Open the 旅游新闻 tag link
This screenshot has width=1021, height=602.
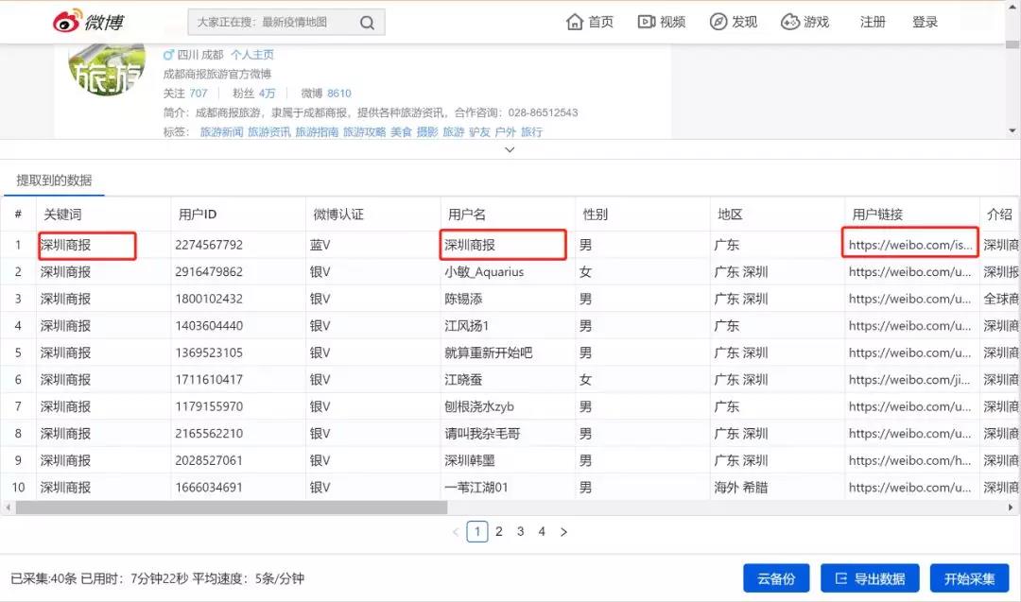(x=221, y=132)
